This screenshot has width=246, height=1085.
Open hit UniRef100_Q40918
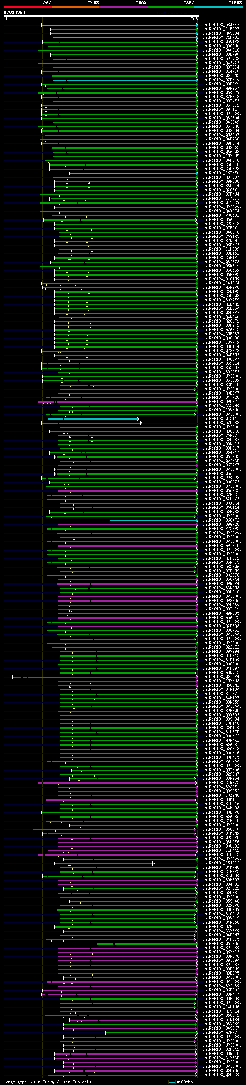tap(221, 50)
